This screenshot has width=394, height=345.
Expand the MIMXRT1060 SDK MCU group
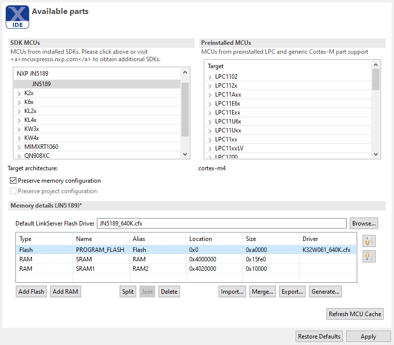(19, 147)
